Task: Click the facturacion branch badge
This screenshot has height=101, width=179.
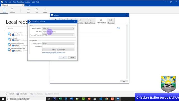Action: tap(17, 50)
